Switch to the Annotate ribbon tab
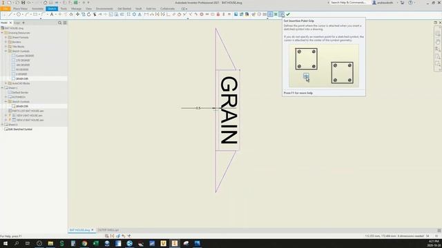 click(x=37, y=9)
